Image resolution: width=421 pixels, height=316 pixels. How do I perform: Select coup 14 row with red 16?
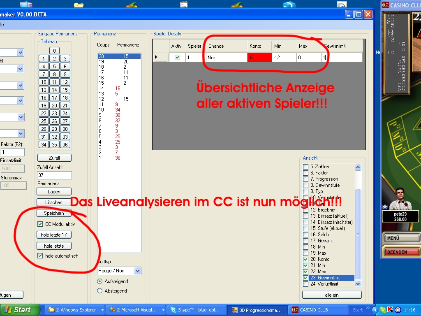[119, 88]
